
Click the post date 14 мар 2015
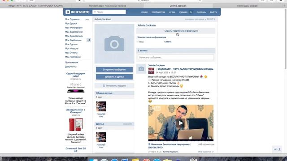pyautogui.click(x=166, y=72)
